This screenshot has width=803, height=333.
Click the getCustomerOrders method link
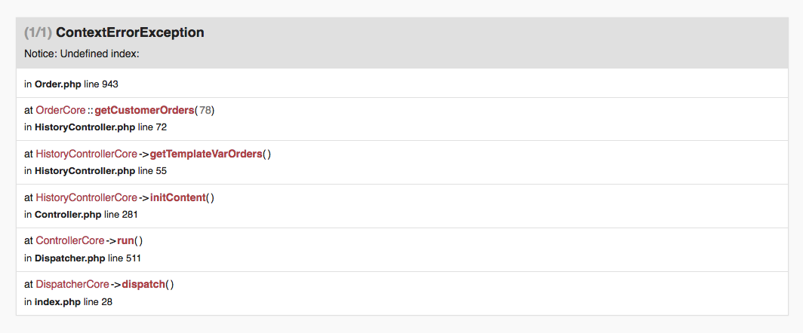pyautogui.click(x=144, y=111)
